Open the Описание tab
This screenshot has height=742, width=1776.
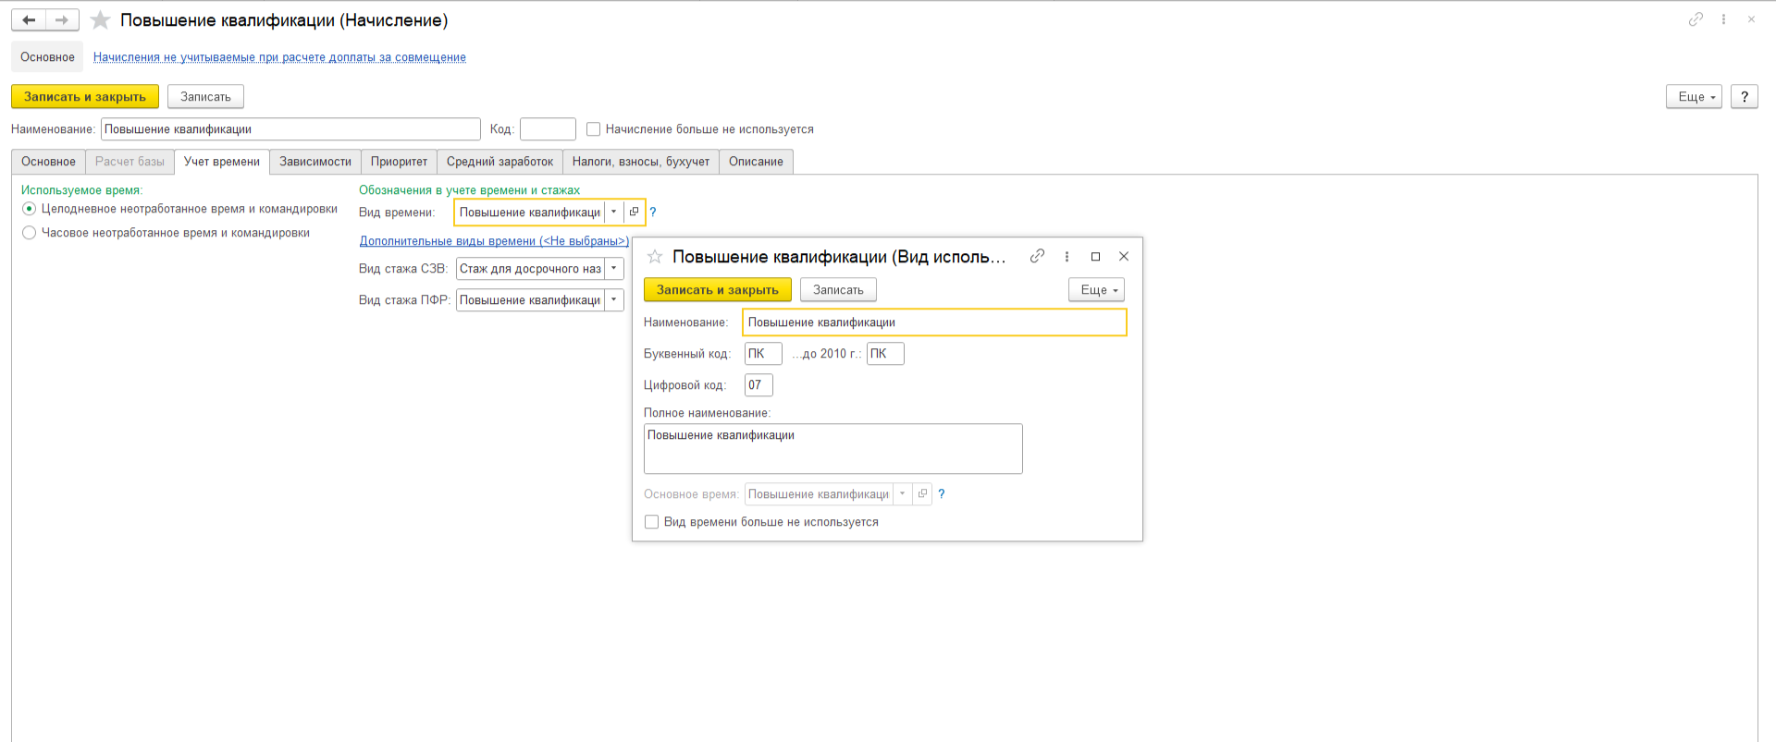[756, 162]
